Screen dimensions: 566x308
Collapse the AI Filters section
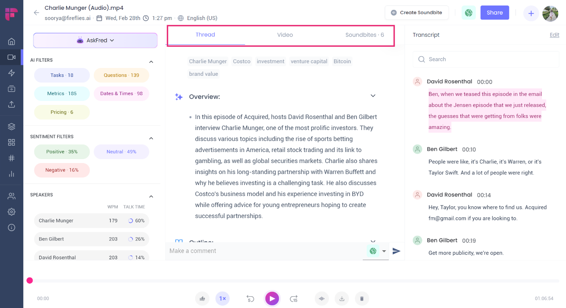click(x=151, y=61)
